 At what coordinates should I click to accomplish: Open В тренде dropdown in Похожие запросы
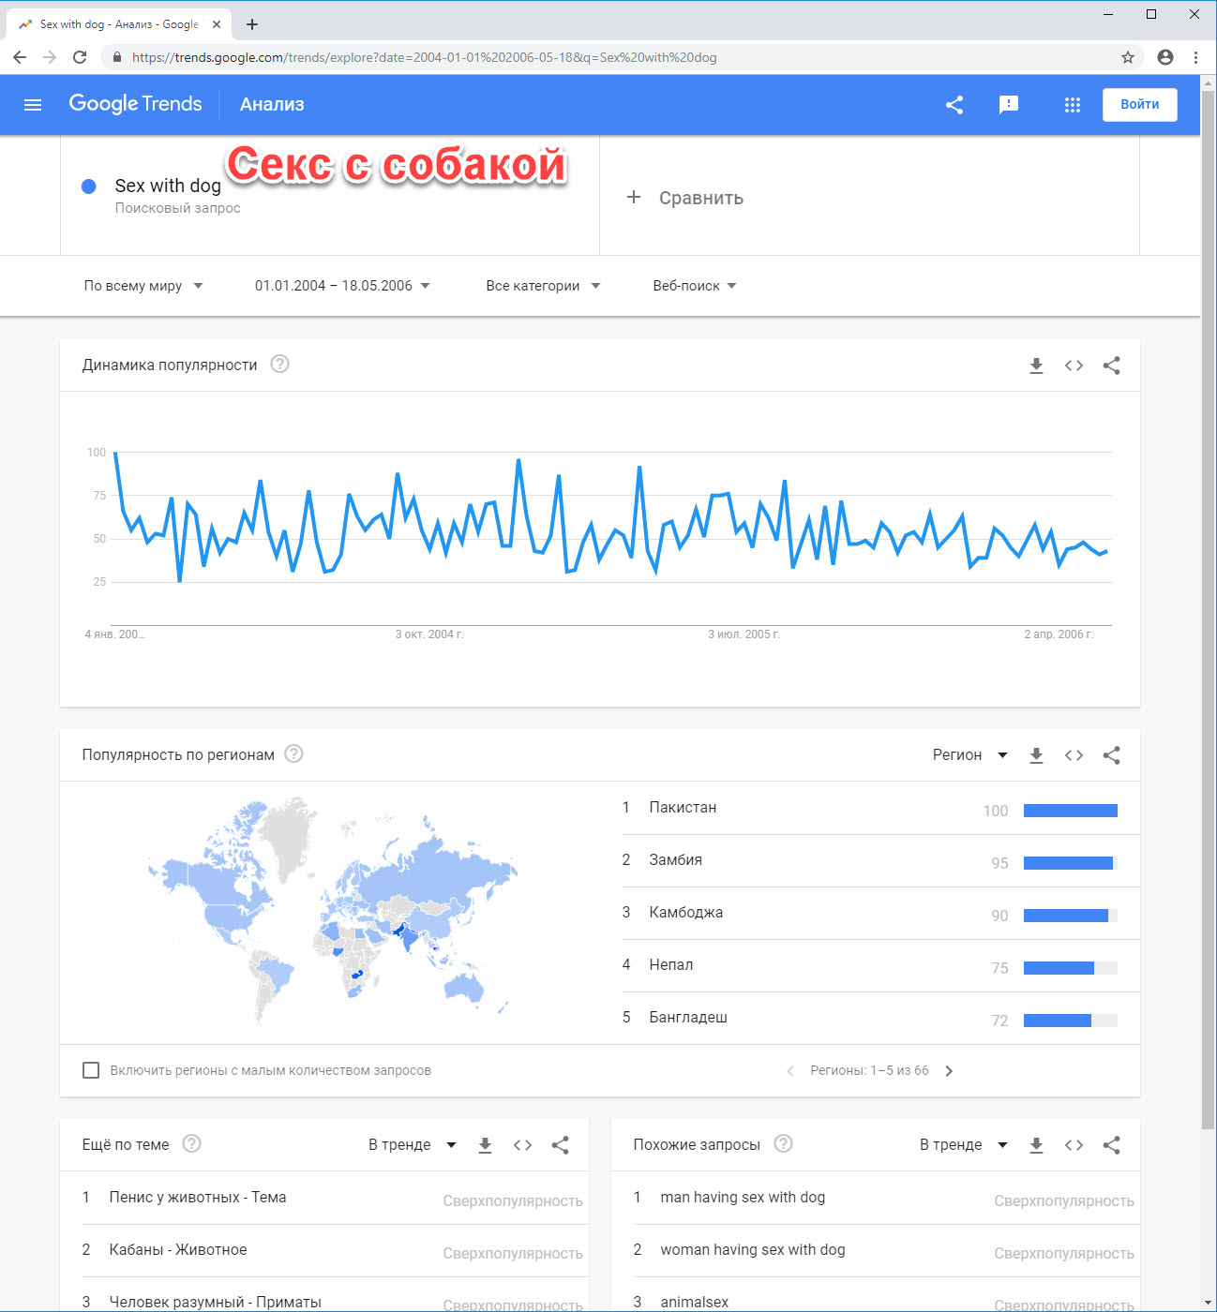tap(963, 1145)
